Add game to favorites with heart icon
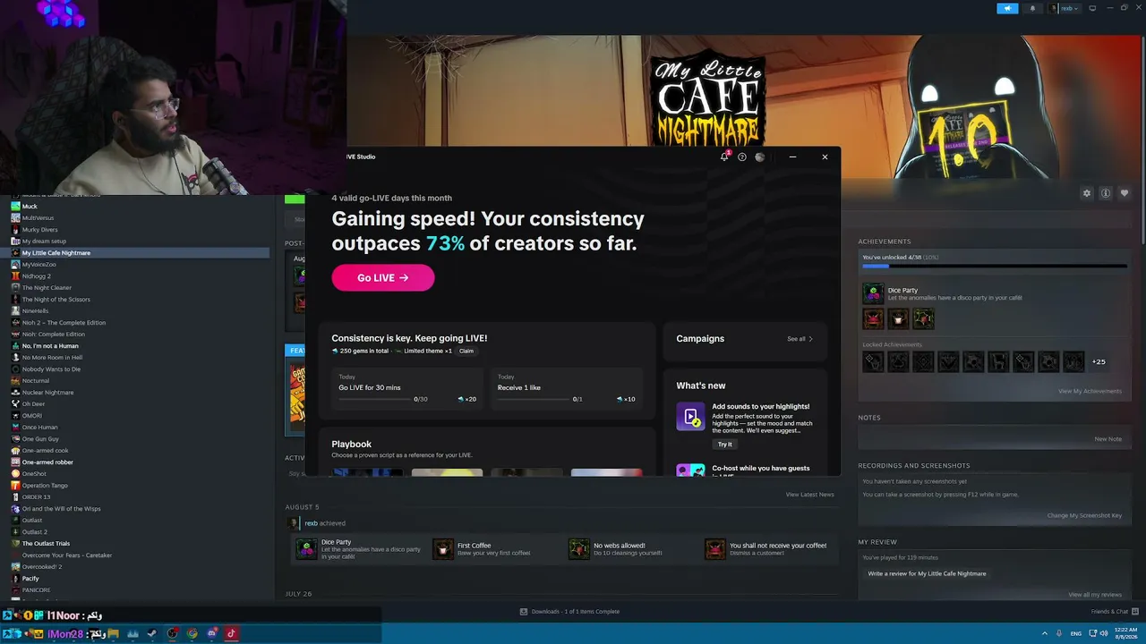 point(1125,193)
